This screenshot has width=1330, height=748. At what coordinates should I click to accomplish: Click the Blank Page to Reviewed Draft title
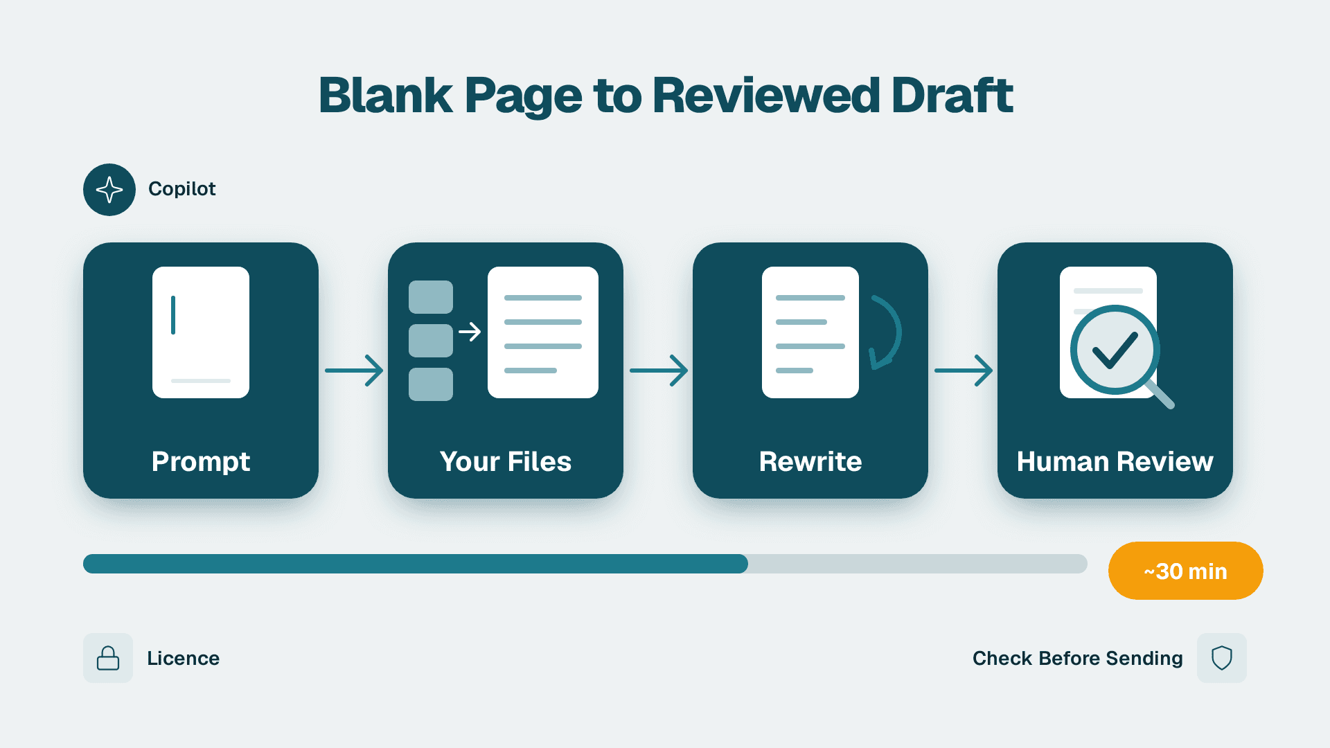pyautogui.click(x=666, y=96)
